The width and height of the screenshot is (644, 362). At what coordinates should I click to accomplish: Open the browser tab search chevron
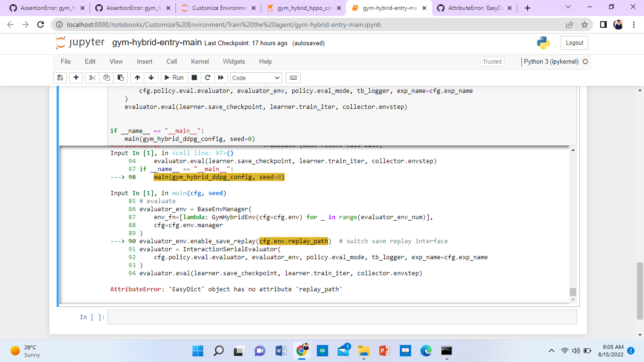tap(568, 8)
